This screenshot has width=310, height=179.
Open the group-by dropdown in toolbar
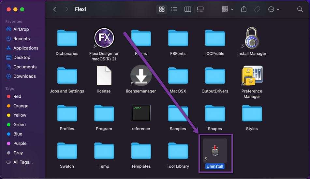(228, 9)
